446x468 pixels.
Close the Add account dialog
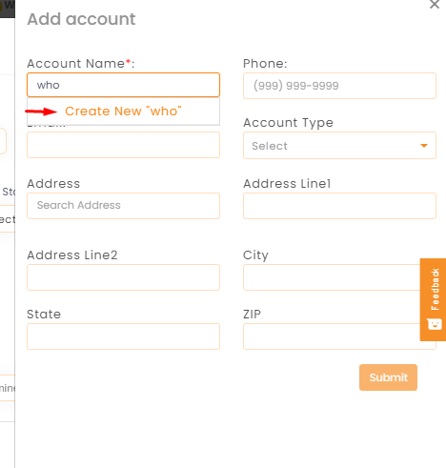(x=435, y=4)
